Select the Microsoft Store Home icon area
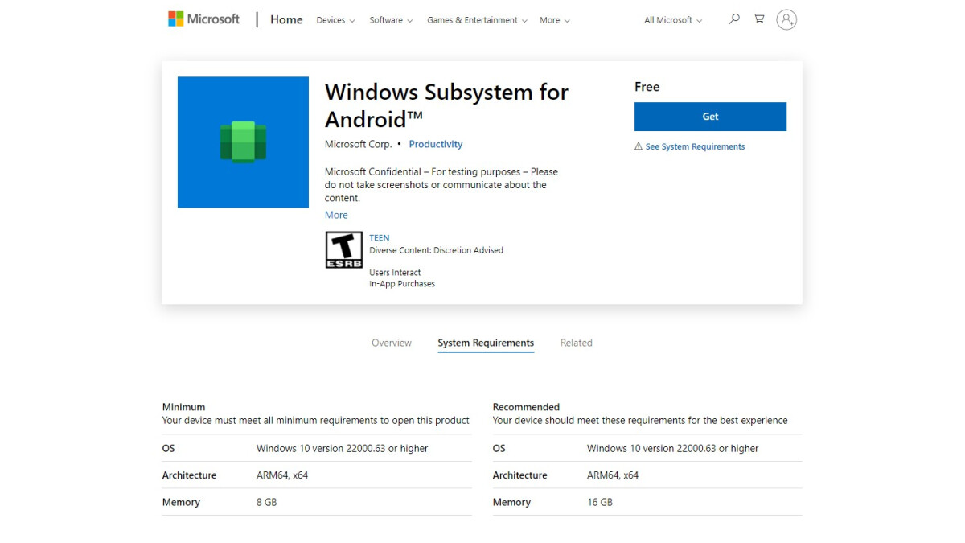Screen dimensions: 965x543 pyautogui.click(x=286, y=19)
